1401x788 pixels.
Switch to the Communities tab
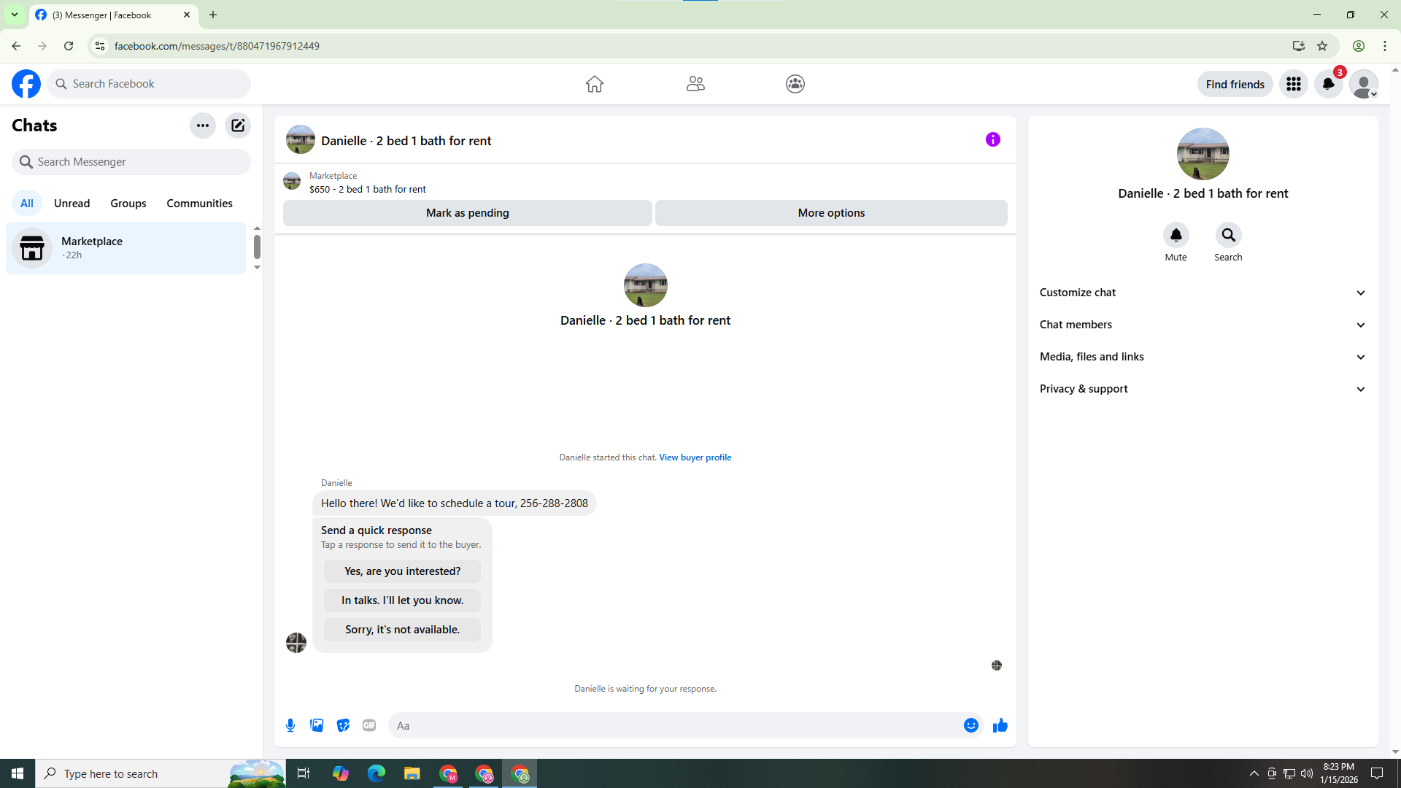point(199,204)
